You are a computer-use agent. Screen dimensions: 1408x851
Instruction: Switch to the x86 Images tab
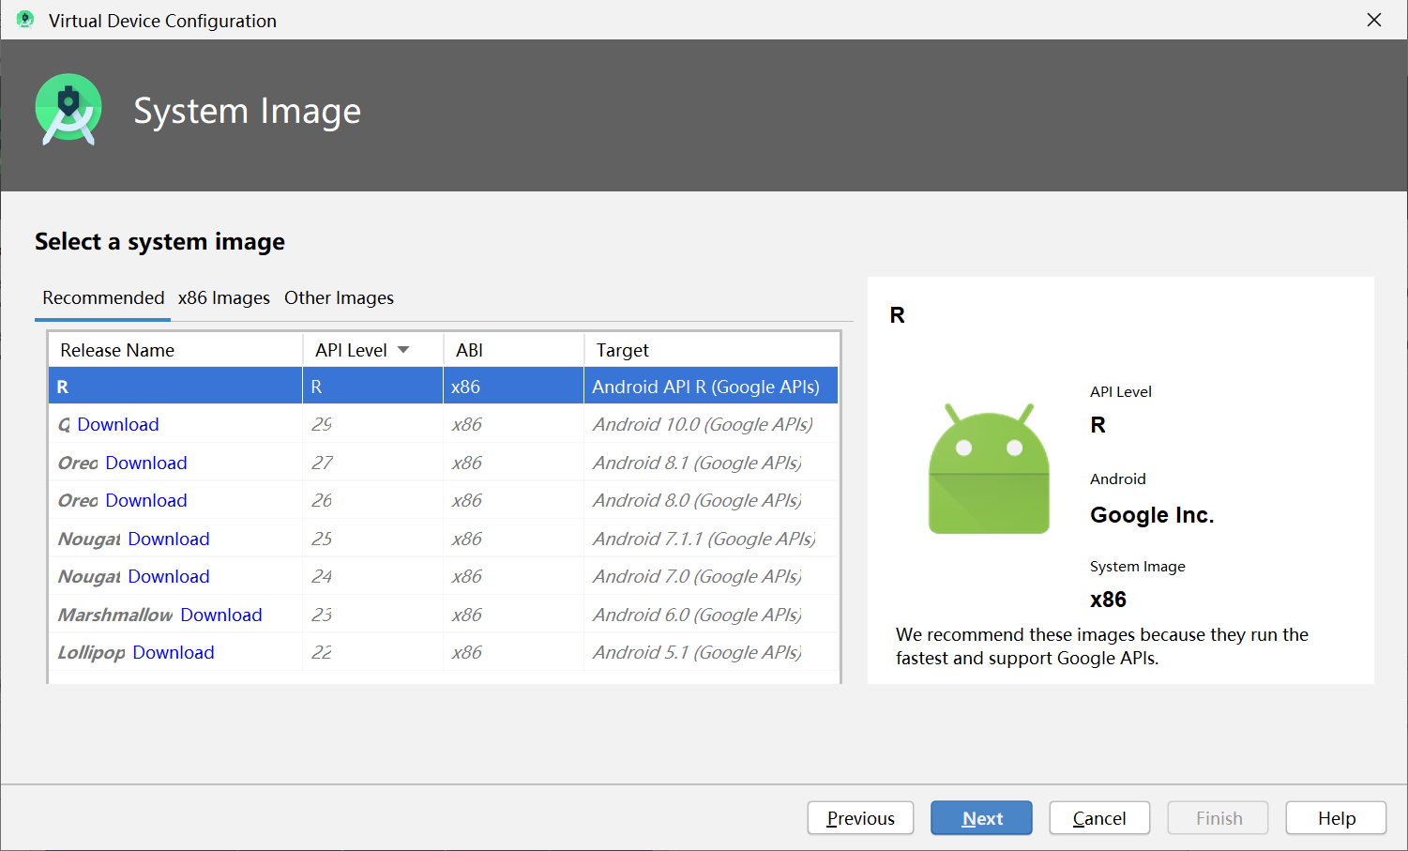223,297
